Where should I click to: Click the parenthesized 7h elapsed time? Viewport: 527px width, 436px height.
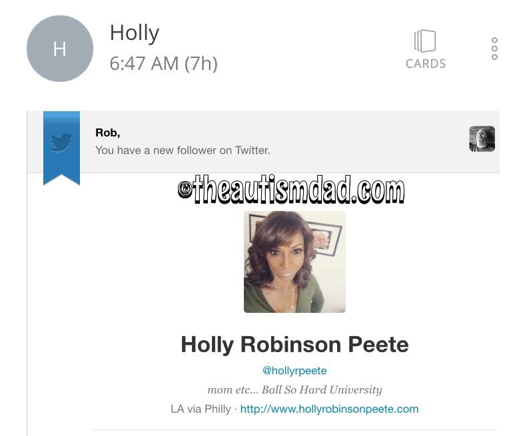pos(201,63)
